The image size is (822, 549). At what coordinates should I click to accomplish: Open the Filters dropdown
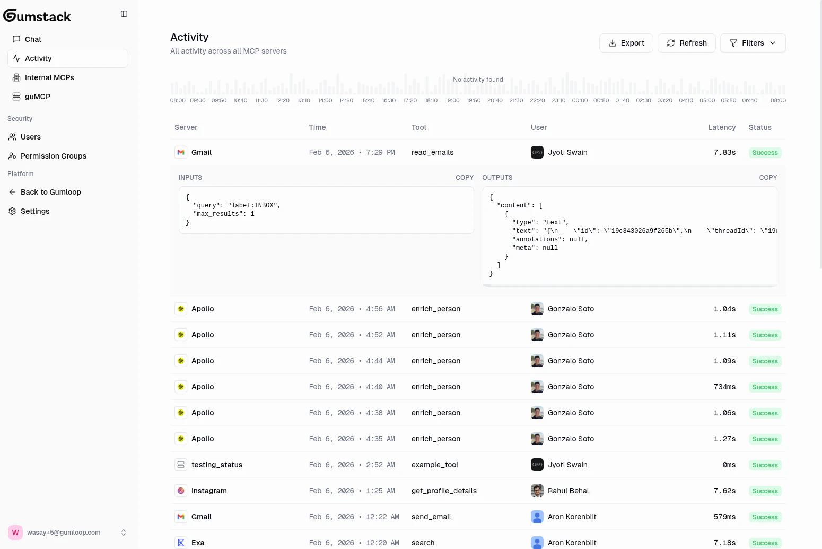pyautogui.click(x=753, y=43)
